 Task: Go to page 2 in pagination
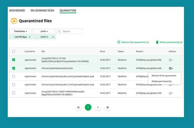98,107
